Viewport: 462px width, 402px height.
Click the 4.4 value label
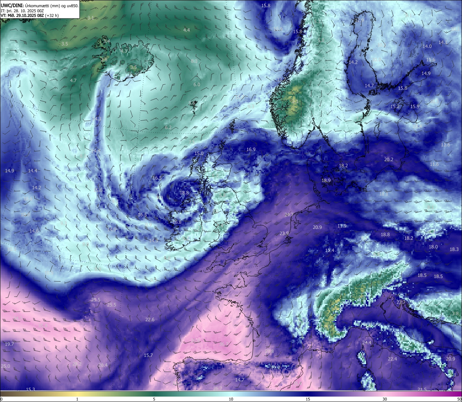[187, 30]
